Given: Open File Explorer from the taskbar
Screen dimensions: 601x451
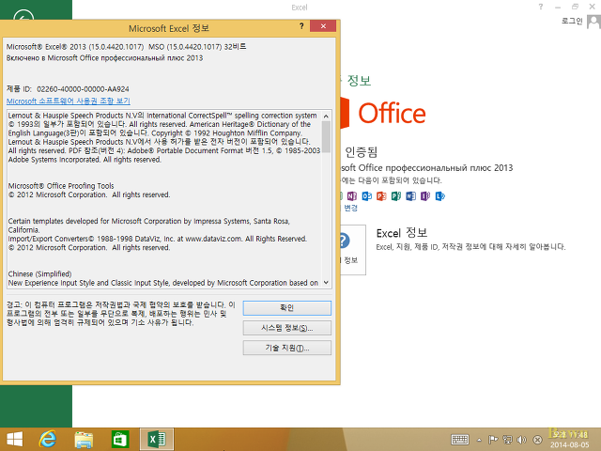Looking at the screenshot, I should [84, 440].
